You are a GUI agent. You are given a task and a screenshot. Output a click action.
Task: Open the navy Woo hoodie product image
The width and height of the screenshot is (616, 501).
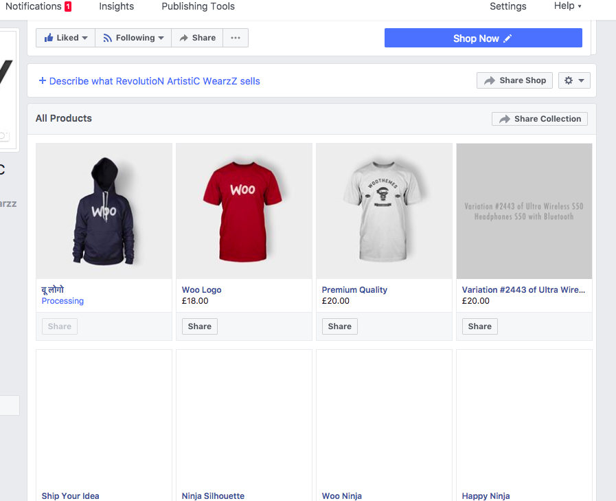(104, 211)
